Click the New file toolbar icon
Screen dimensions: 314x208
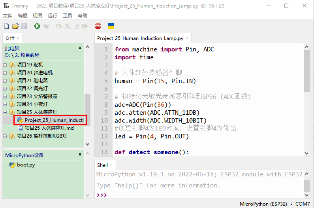(6, 26)
